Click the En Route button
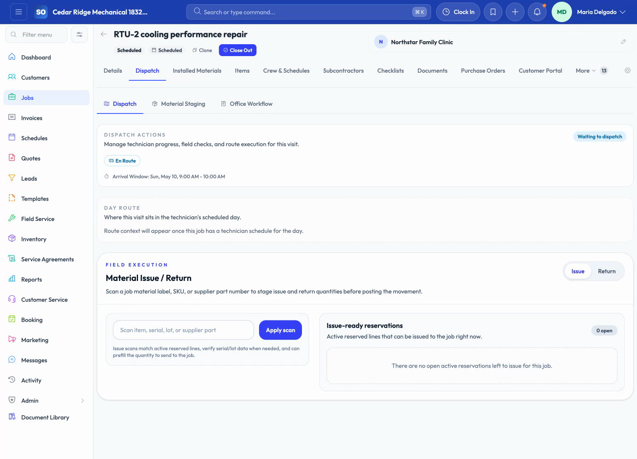 (122, 161)
